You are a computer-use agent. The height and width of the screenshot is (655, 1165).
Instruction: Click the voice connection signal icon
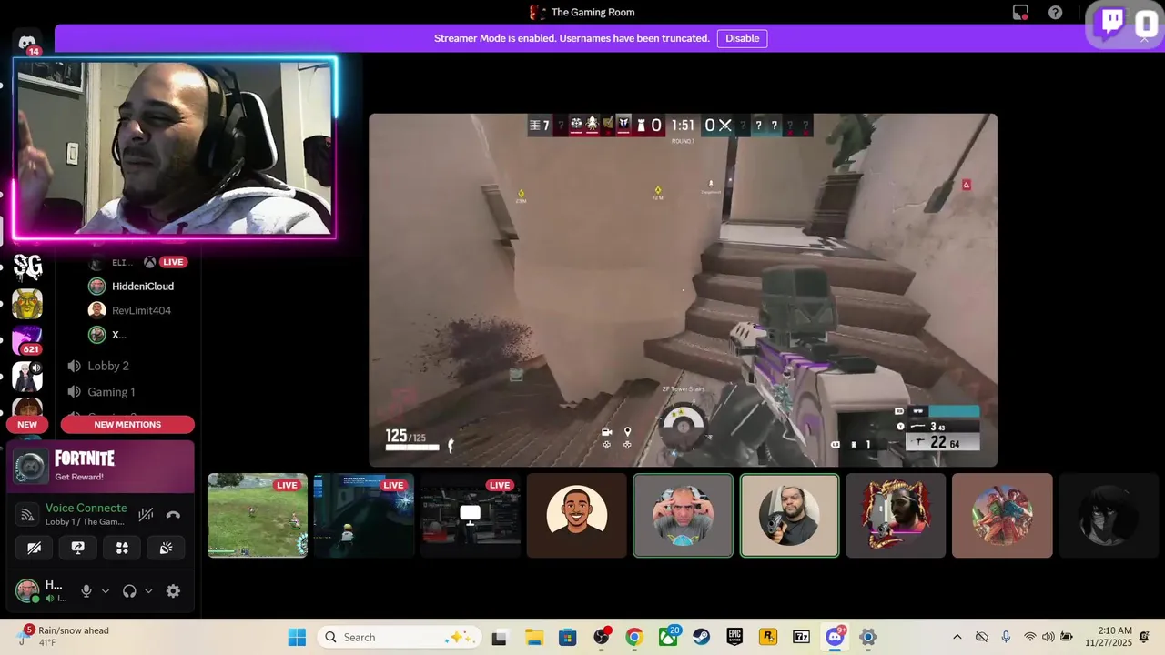coord(27,515)
